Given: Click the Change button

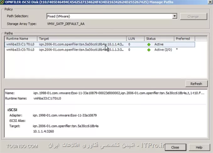Looking at the screenshot, I should (x=194, y=16).
